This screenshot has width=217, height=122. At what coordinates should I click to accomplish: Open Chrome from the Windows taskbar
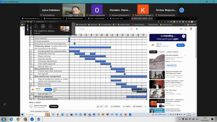[x=18, y=119]
